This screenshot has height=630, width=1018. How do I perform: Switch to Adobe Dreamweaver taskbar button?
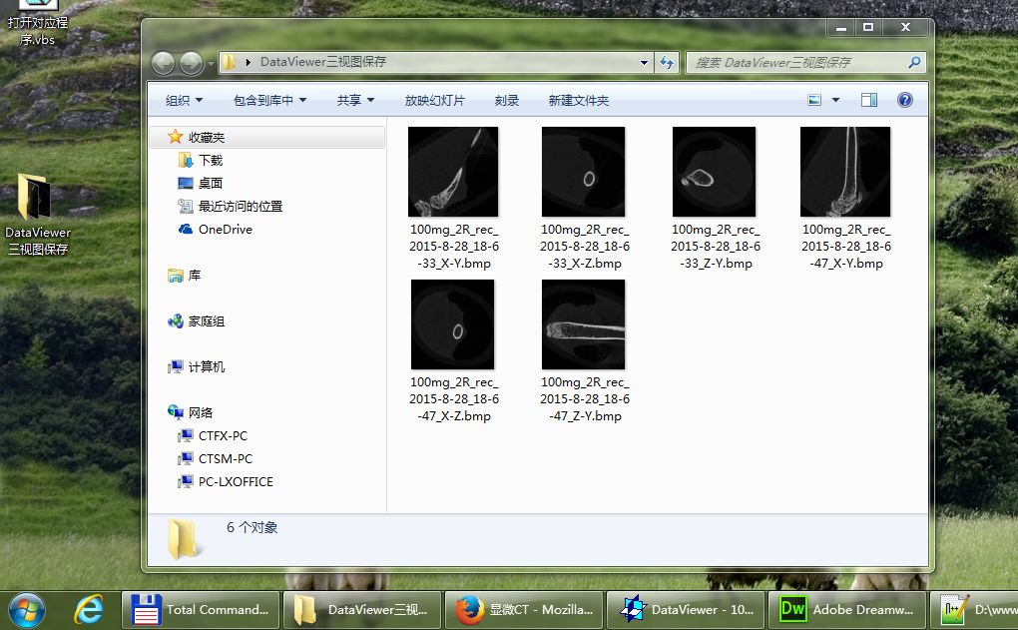(x=846, y=610)
